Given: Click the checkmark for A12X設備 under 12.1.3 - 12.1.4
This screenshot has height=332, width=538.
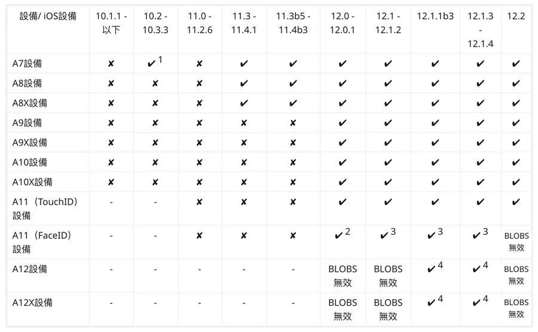Looking at the screenshot, I should 476,303.
